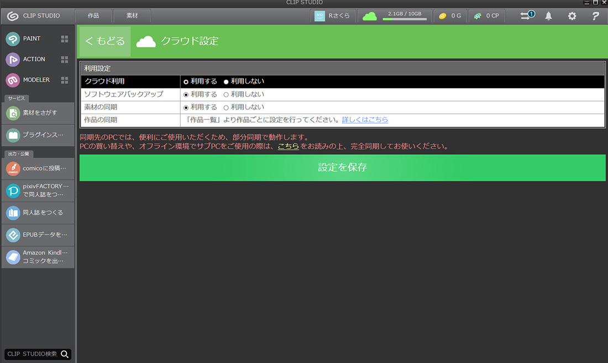Open the sync transfer queue icon
The width and height of the screenshot is (608, 363).
click(527, 15)
